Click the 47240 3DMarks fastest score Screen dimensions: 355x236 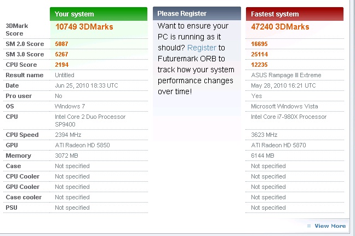[280, 27]
